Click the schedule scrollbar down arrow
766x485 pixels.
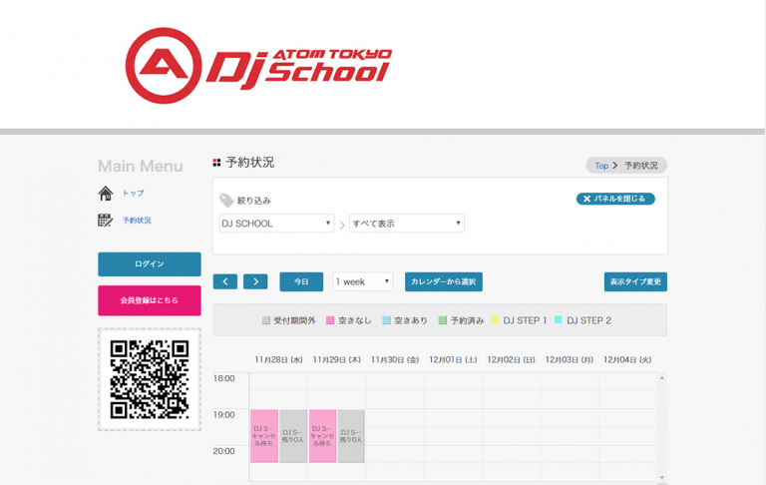[662, 478]
